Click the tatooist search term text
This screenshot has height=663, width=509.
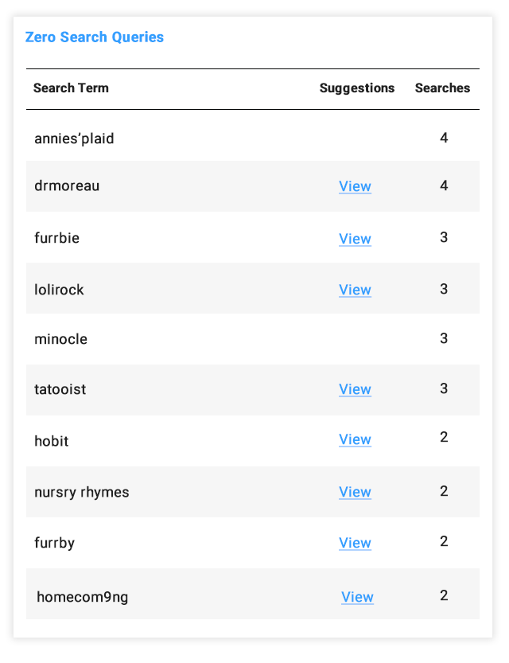[60, 389]
